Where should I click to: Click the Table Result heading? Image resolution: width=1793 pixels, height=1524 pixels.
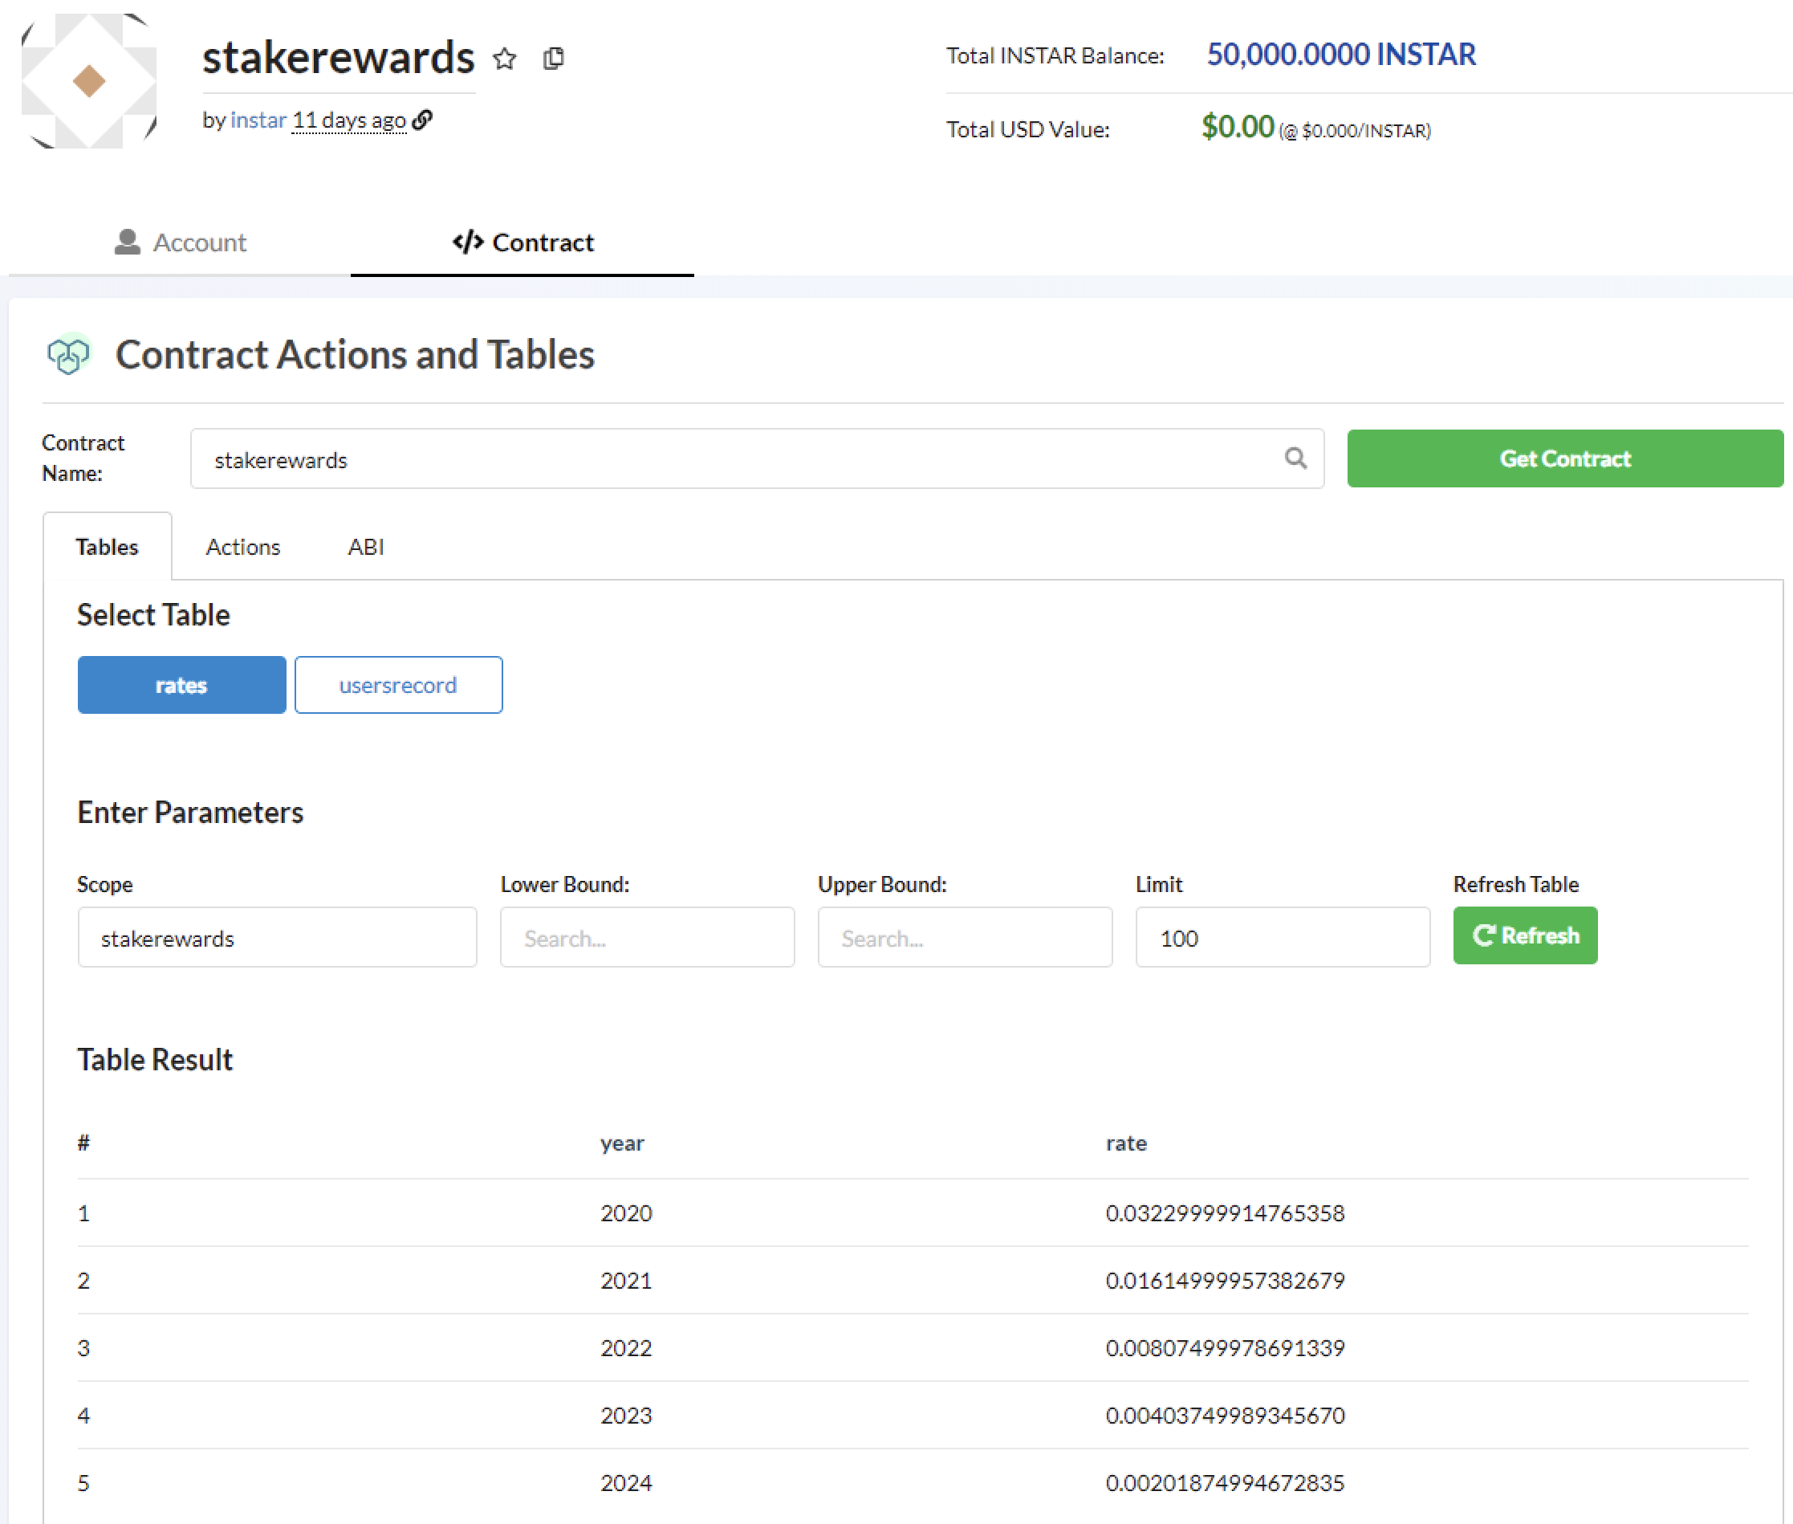coord(156,1059)
